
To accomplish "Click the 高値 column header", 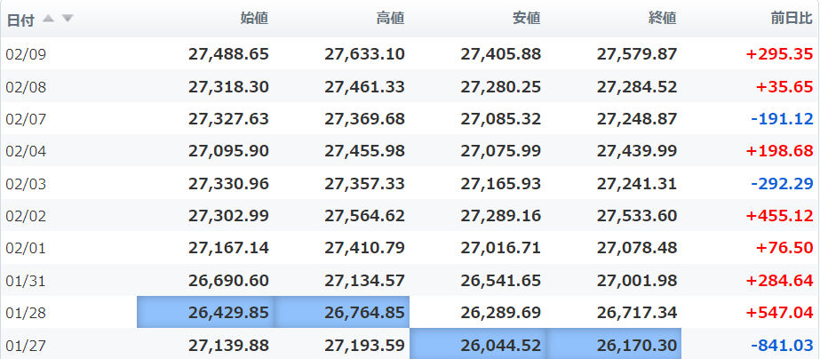I will [390, 19].
